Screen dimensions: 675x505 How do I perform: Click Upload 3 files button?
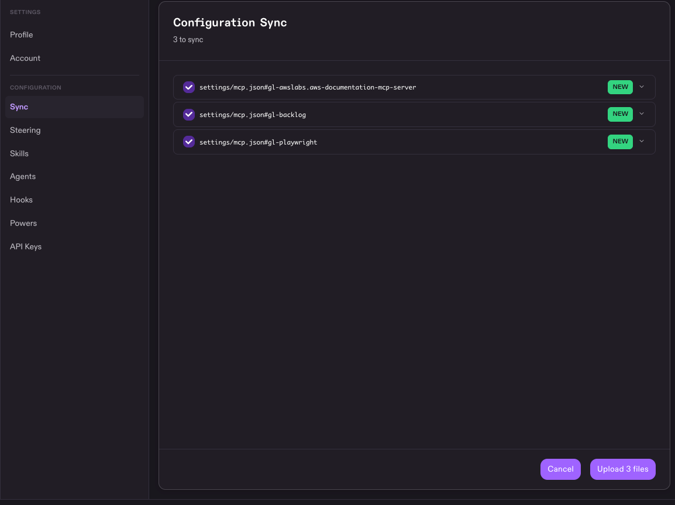coord(622,469)
